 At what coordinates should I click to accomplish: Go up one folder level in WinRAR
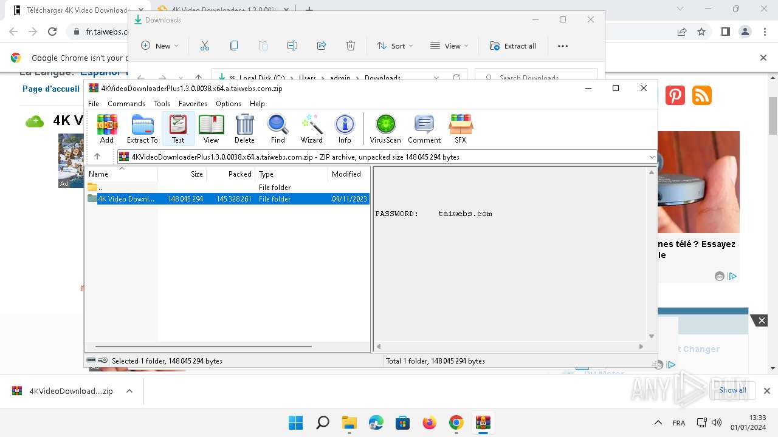point(97,157)
